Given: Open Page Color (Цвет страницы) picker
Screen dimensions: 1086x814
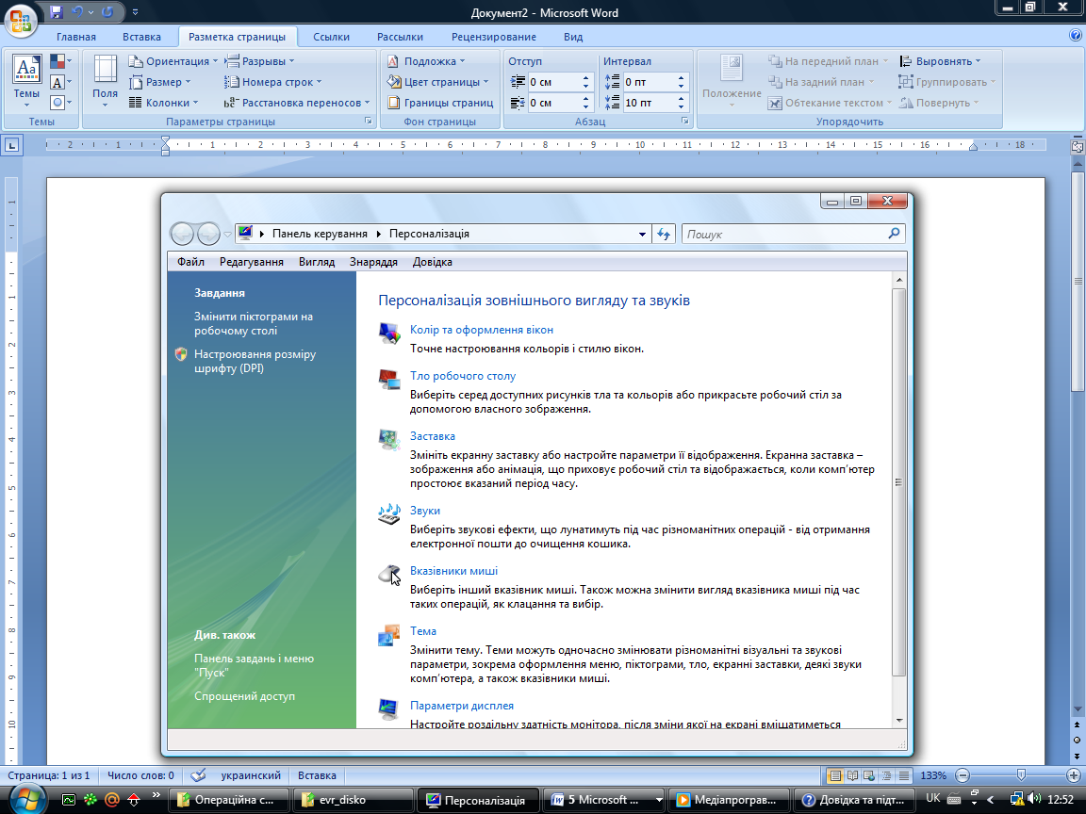Looking at the screenshot, I should 437,82.
